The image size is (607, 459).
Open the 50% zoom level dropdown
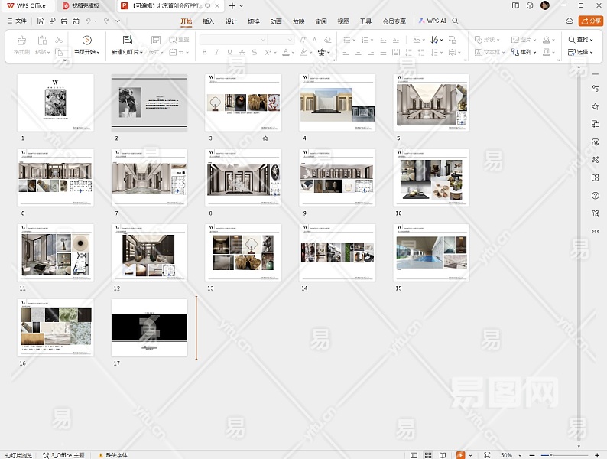tap(510, 454)
